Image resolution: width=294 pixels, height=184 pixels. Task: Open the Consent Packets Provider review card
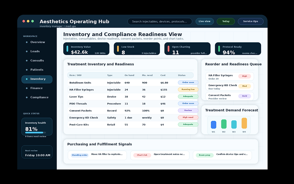230,96
